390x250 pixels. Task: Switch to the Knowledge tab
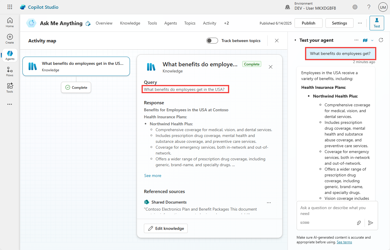pos(130,23)
